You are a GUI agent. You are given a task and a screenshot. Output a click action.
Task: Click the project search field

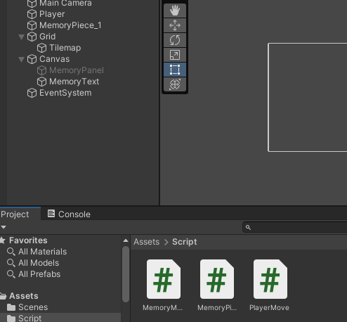coord(295,227)
